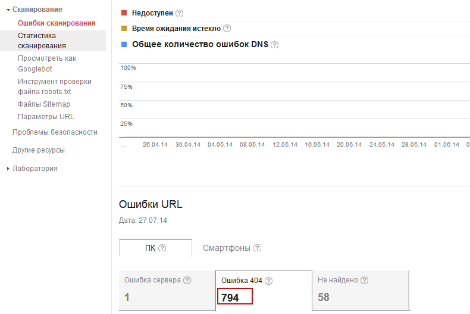The height and width of the screenshot is (314, 470).
Task: Click chart date label 01.06.14
Action: [x=447, y=145]
